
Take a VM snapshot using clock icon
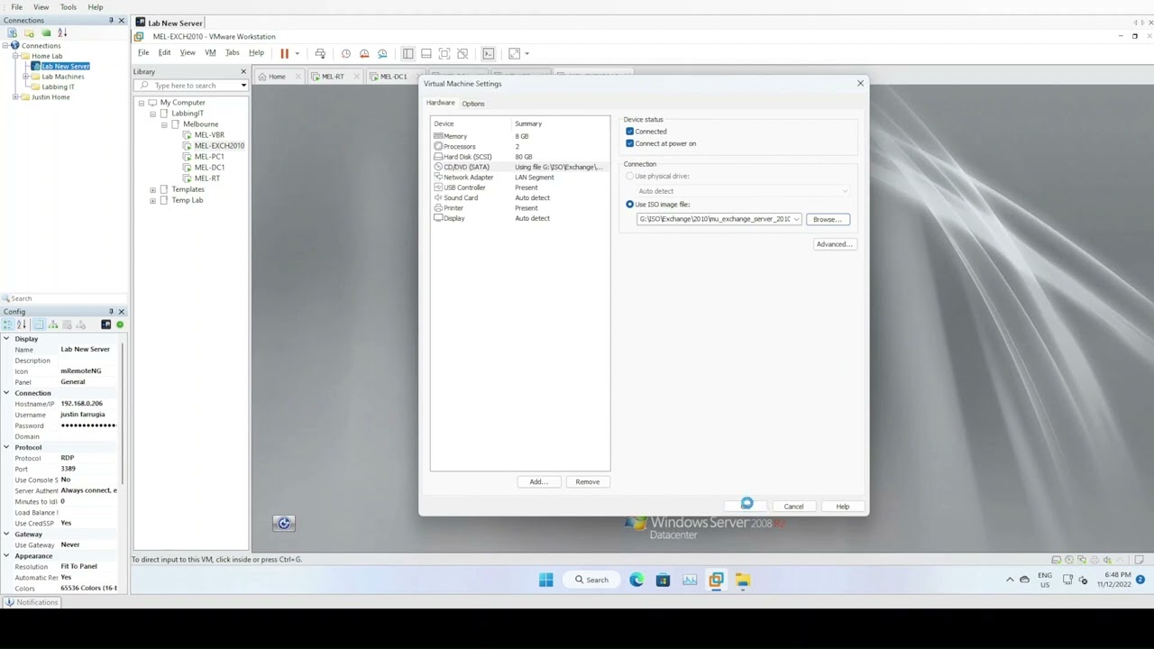[x=345, y=53]
